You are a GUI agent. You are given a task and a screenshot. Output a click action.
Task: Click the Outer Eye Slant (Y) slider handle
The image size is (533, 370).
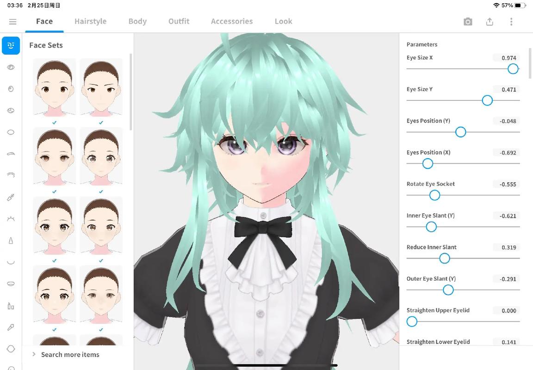448,290
